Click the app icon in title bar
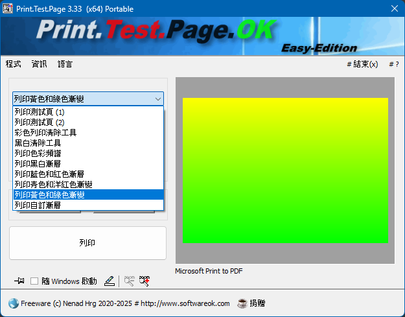Screen dimensions: 405x317 coord(8,8)
